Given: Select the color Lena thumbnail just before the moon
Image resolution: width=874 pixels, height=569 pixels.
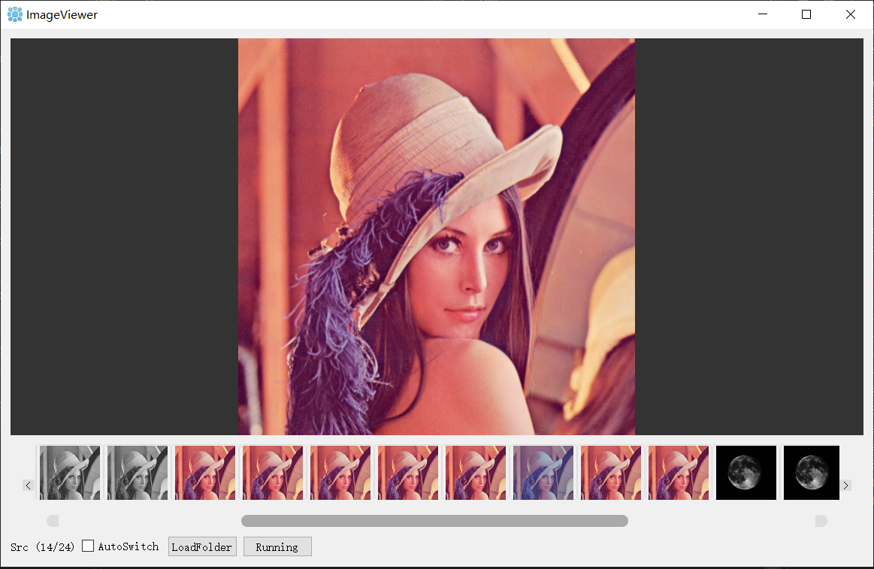Looking at the screenshot, I should (x=679, y=473).
